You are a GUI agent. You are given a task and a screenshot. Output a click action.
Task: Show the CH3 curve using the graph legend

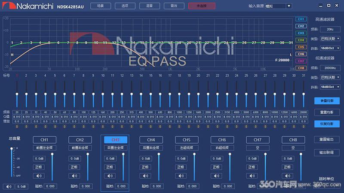[301, 33]
